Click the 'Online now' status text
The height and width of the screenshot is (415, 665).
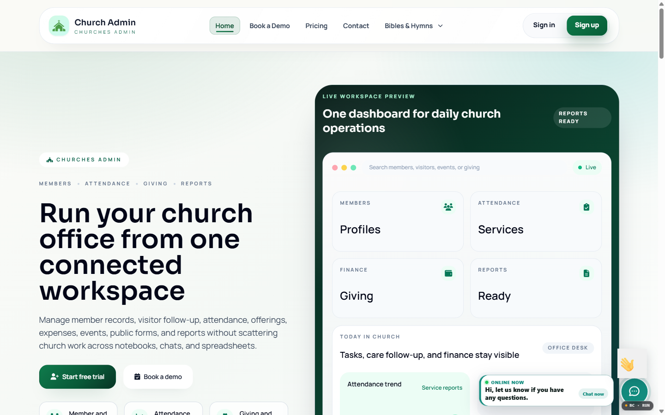(507, 382)
